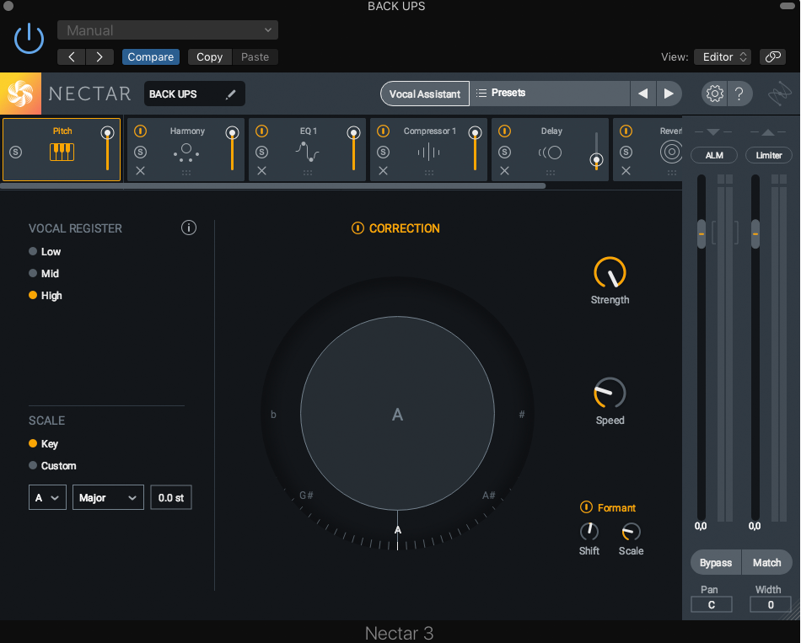Click the Pan value field
Viewport: 801px width, 643px height.
click(711, 604)
